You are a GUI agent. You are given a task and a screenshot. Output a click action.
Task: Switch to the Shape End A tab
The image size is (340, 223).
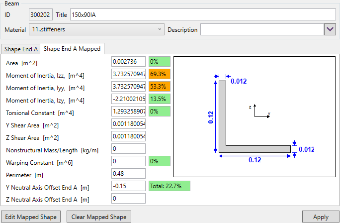[x=21, y=49]
